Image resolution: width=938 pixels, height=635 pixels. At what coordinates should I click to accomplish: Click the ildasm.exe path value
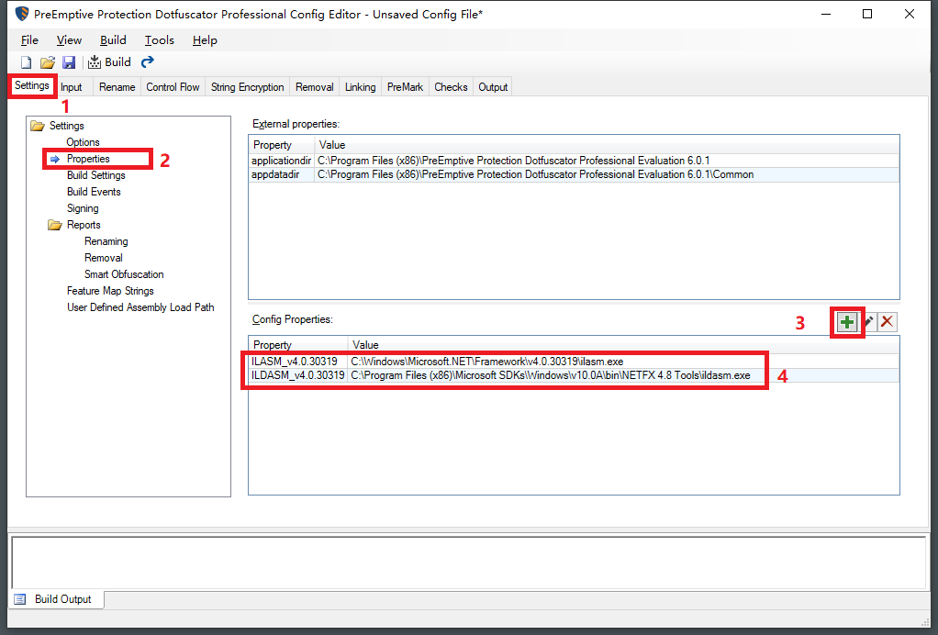(551, 375)
